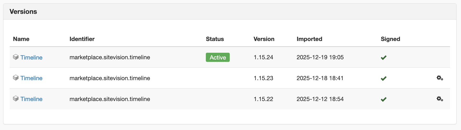Viewport: 461px width, 130px height.
Task: Open the gears settings menu for version 1.15.23
Action: (x=440, y=78)
